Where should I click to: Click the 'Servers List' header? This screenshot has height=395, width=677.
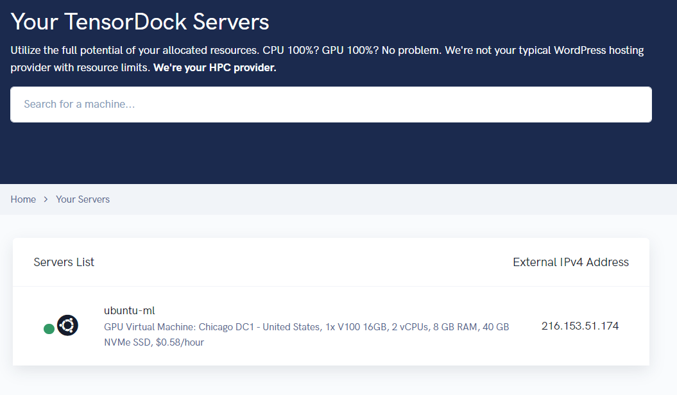64,262
